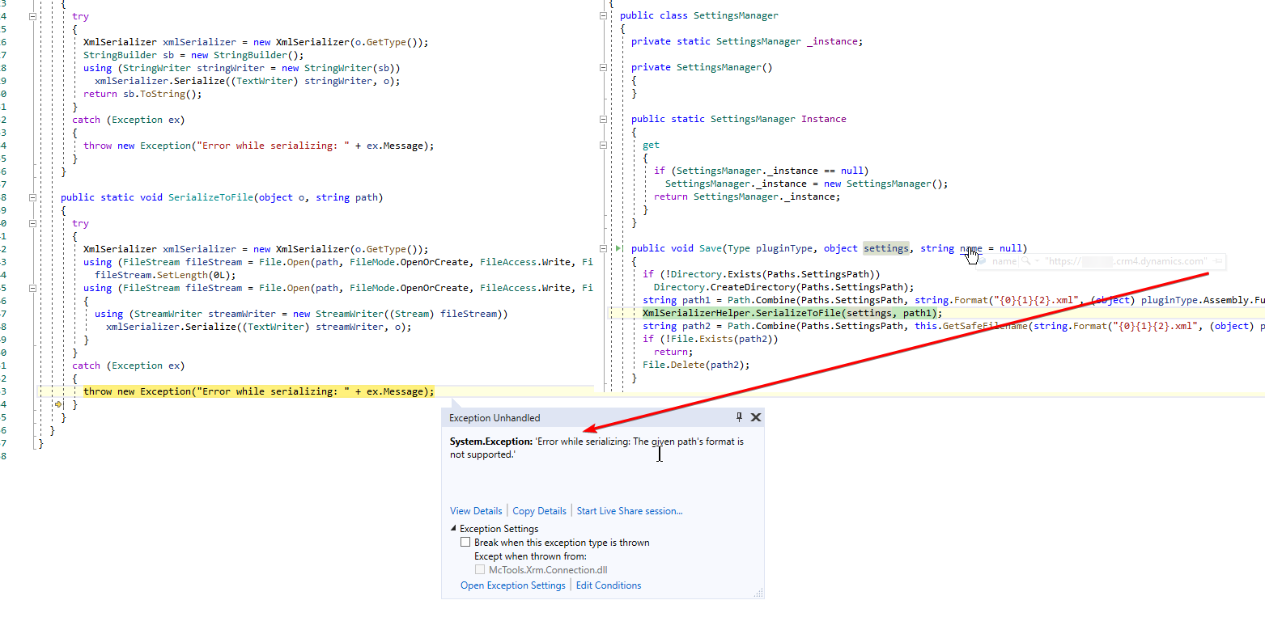Click Copy Details in the exception popup

(539, 510)
